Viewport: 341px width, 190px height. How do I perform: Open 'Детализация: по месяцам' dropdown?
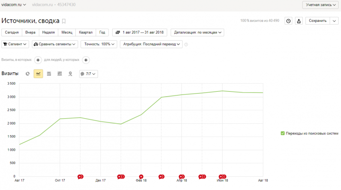click(x=197, y=32)
